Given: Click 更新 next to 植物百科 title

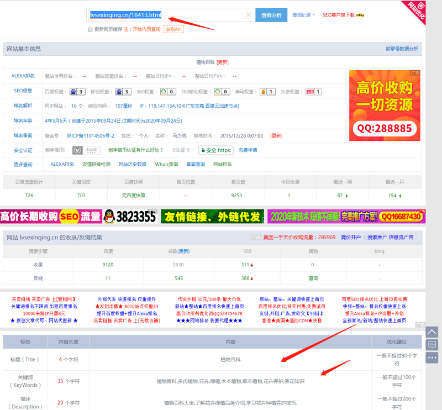Looking at the screenshot, I should [x=223, y=62].
